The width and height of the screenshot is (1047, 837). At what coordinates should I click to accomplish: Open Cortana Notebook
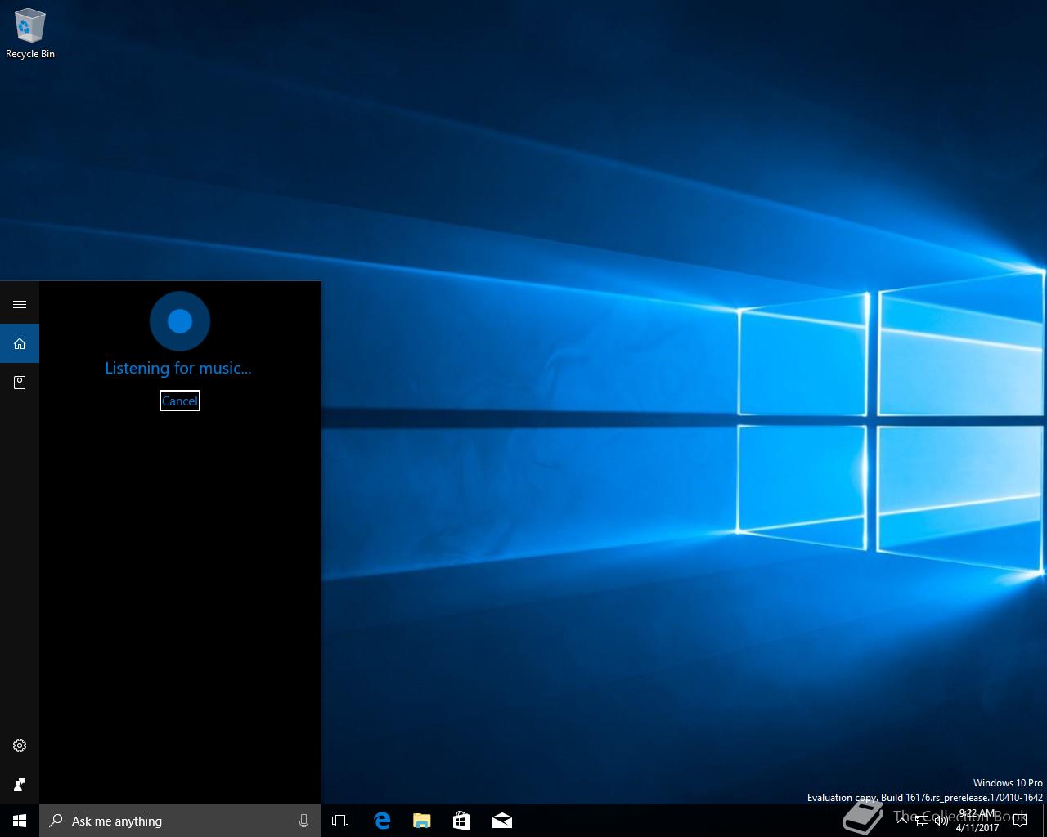[x=20, y=382]
